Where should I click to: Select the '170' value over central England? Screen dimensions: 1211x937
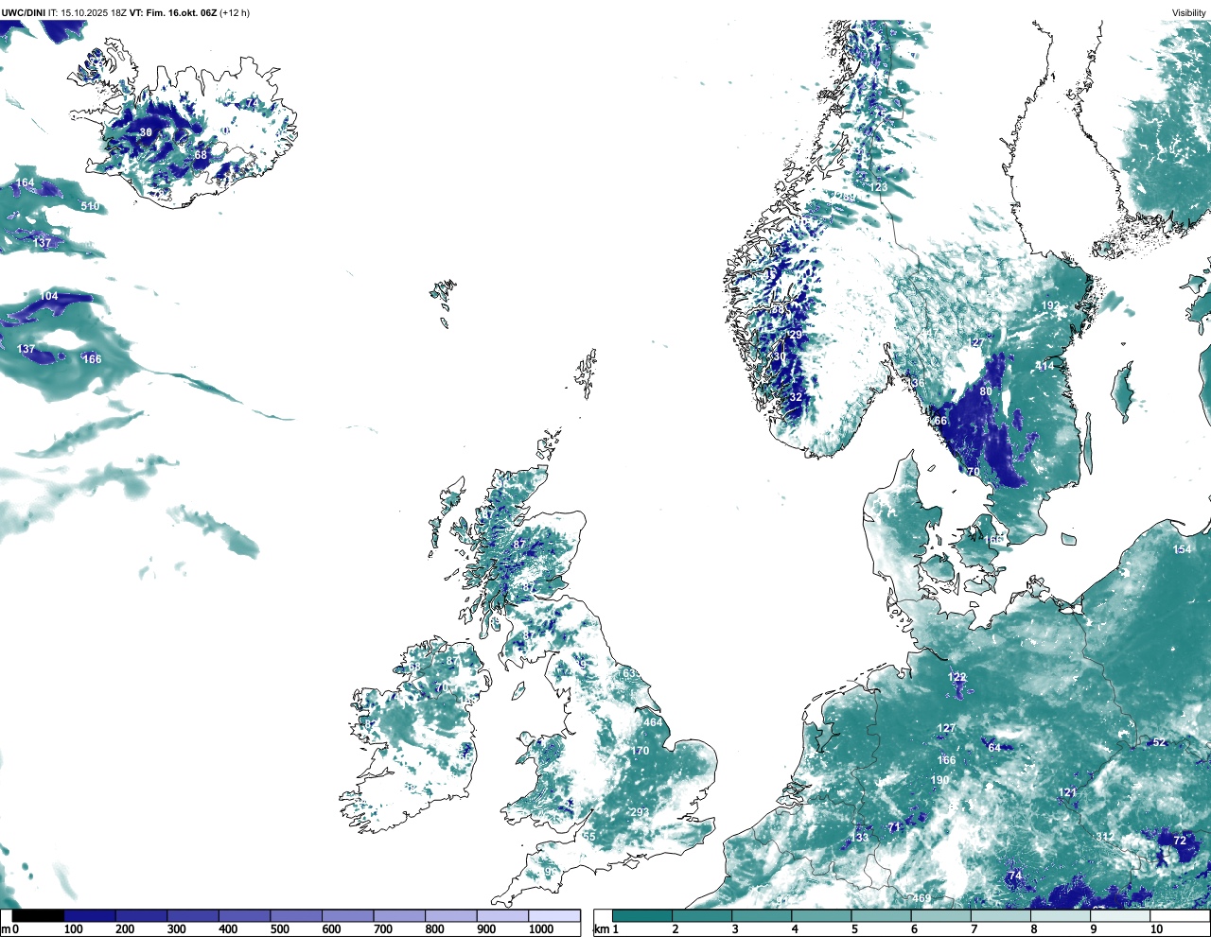(641, 751)
